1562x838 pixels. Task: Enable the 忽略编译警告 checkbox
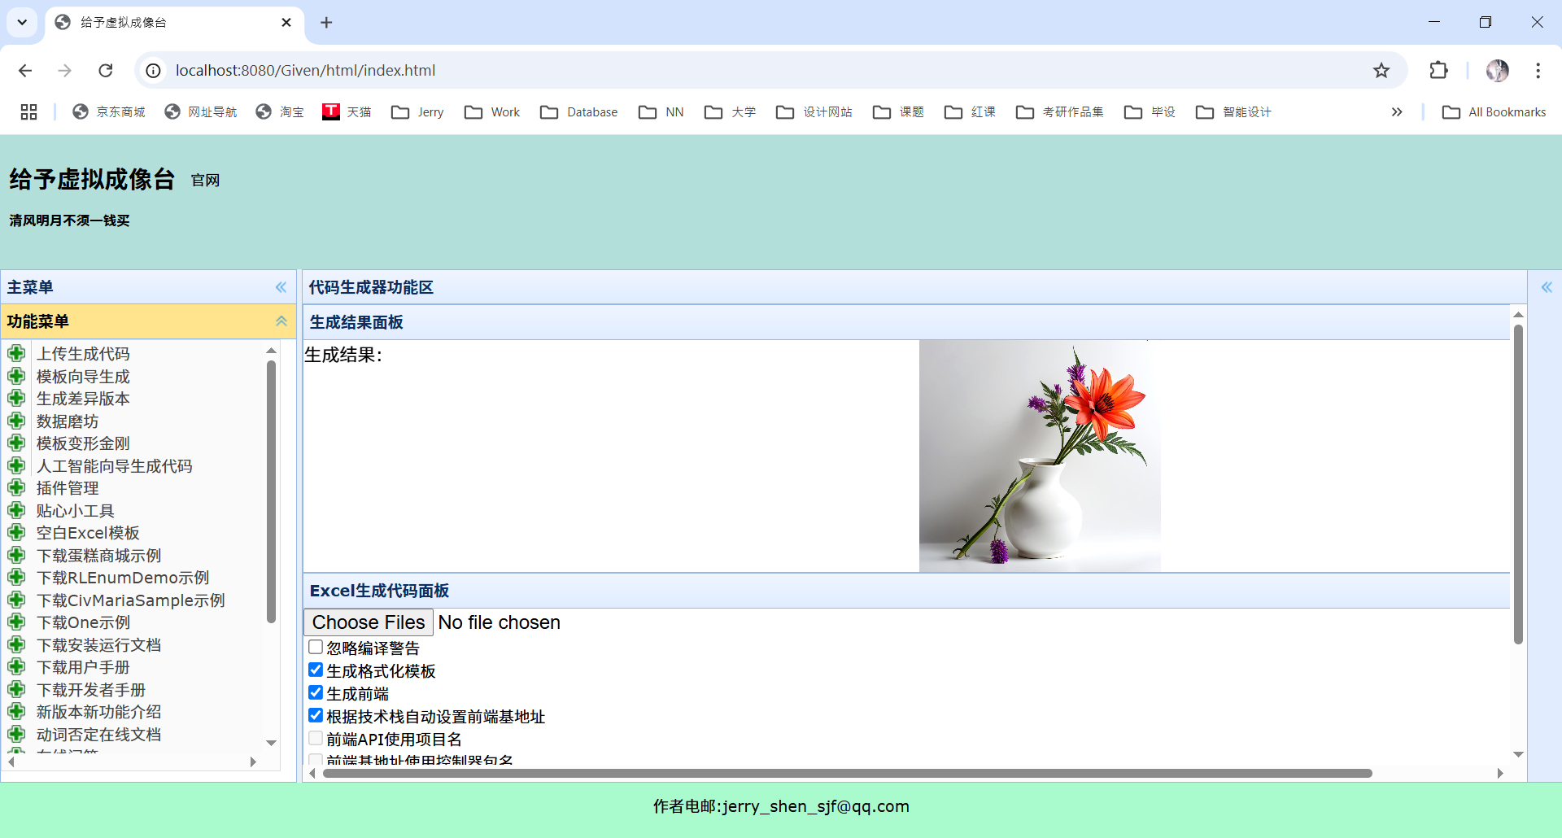point(316,647)
